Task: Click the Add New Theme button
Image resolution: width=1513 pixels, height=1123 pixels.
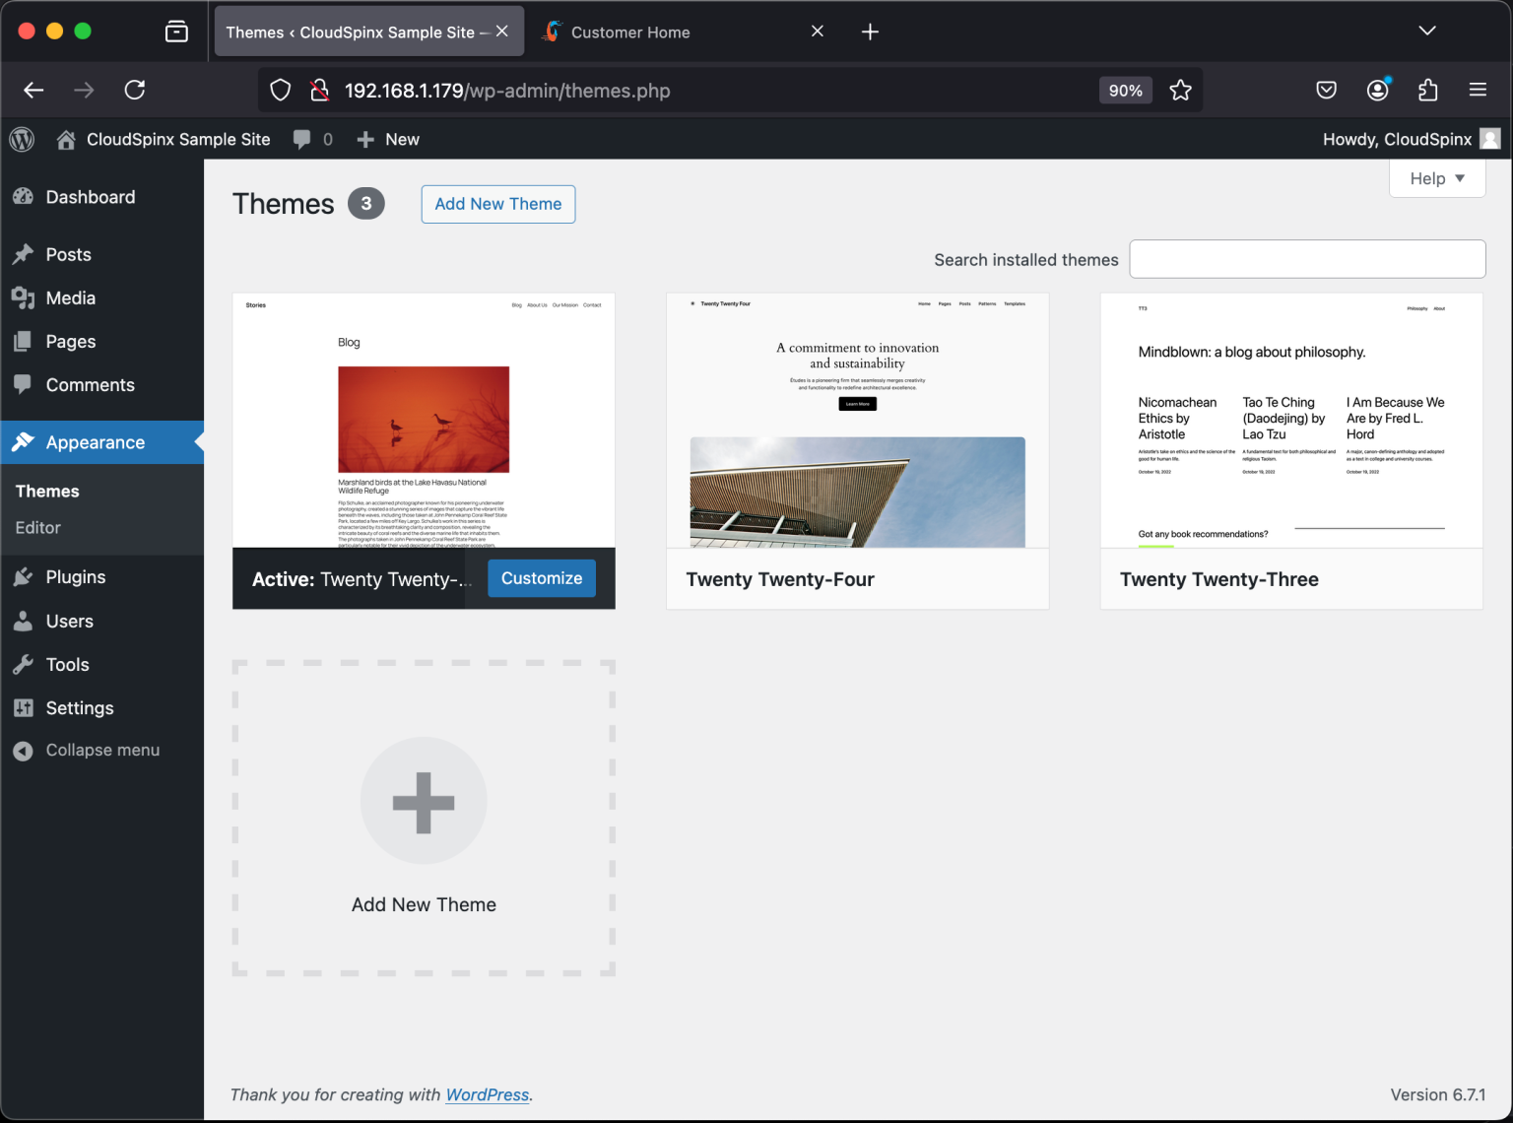Action: point(497,204)
